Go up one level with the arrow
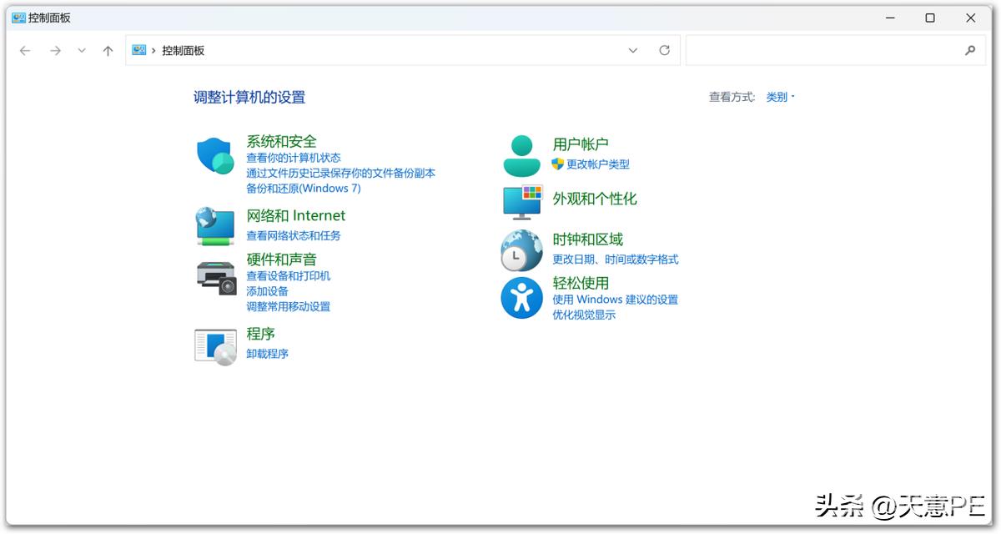This screenshot has height=534, width=1001. coord(108,51)
